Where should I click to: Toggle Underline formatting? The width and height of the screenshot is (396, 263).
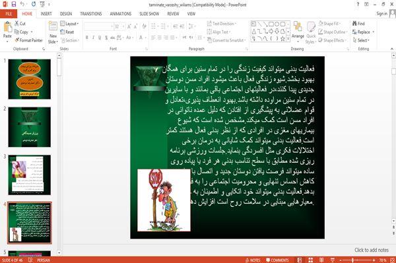point(100,38)
